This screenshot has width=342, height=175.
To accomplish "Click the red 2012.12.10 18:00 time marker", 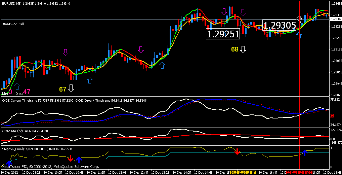I will tap(299, 173).
